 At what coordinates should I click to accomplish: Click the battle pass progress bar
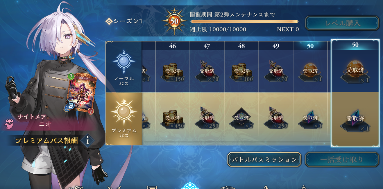tap(244, 21)
